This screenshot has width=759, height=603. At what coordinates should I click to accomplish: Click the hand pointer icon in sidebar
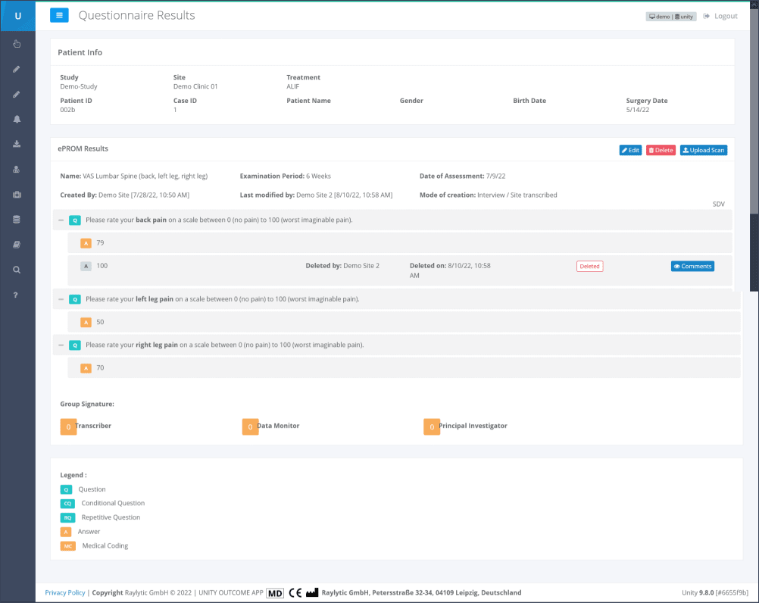point(17,44)
